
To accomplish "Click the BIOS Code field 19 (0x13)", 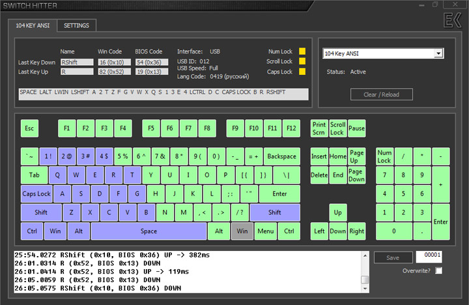I will (151, 72).
